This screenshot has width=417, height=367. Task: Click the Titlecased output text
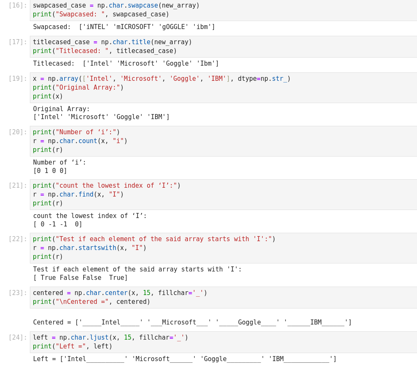pyautogui.click(x=126, y=64)
